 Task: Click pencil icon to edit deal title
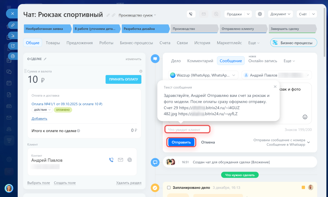pos(108,15)
